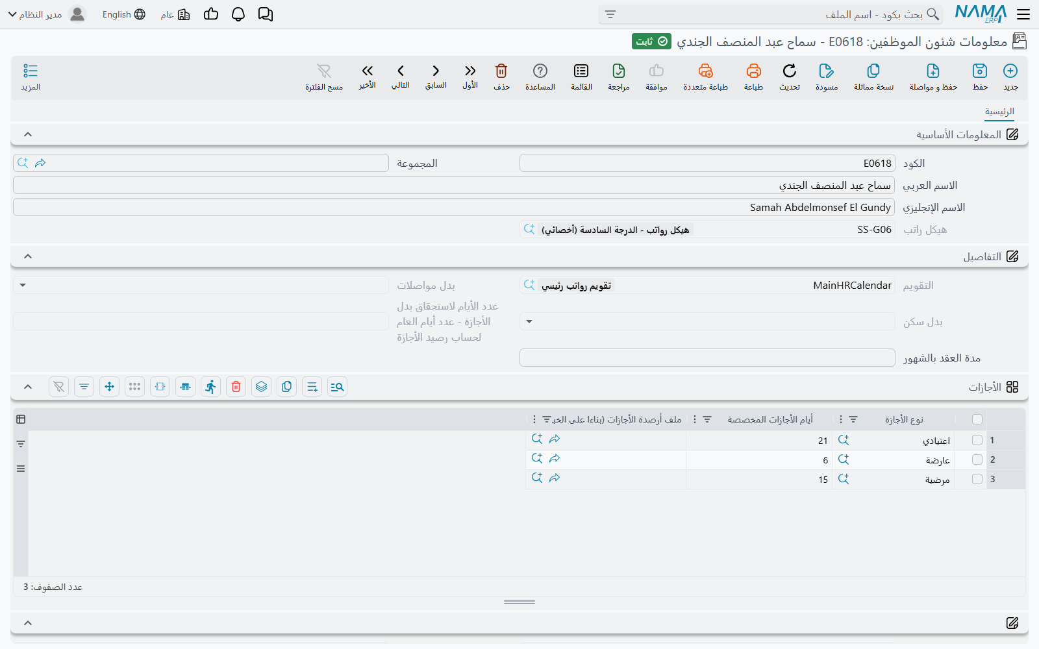Image resolution: width=1039 pixels, height=649 pixels.
Task: Select the الرئيسية tab
Action: 999,112
